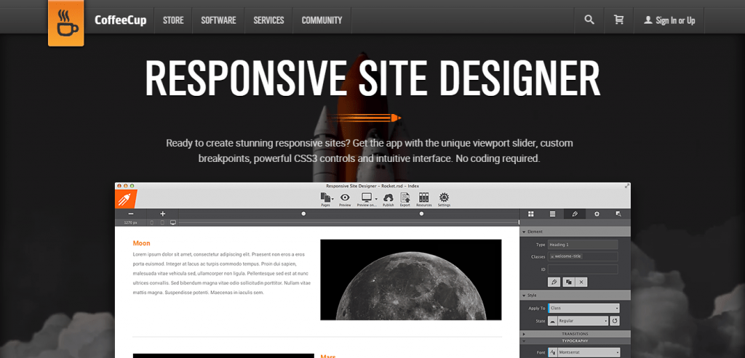Expand the Transitions section
The width and height of the screenshot is (745, 358).
tap(575, 334)
